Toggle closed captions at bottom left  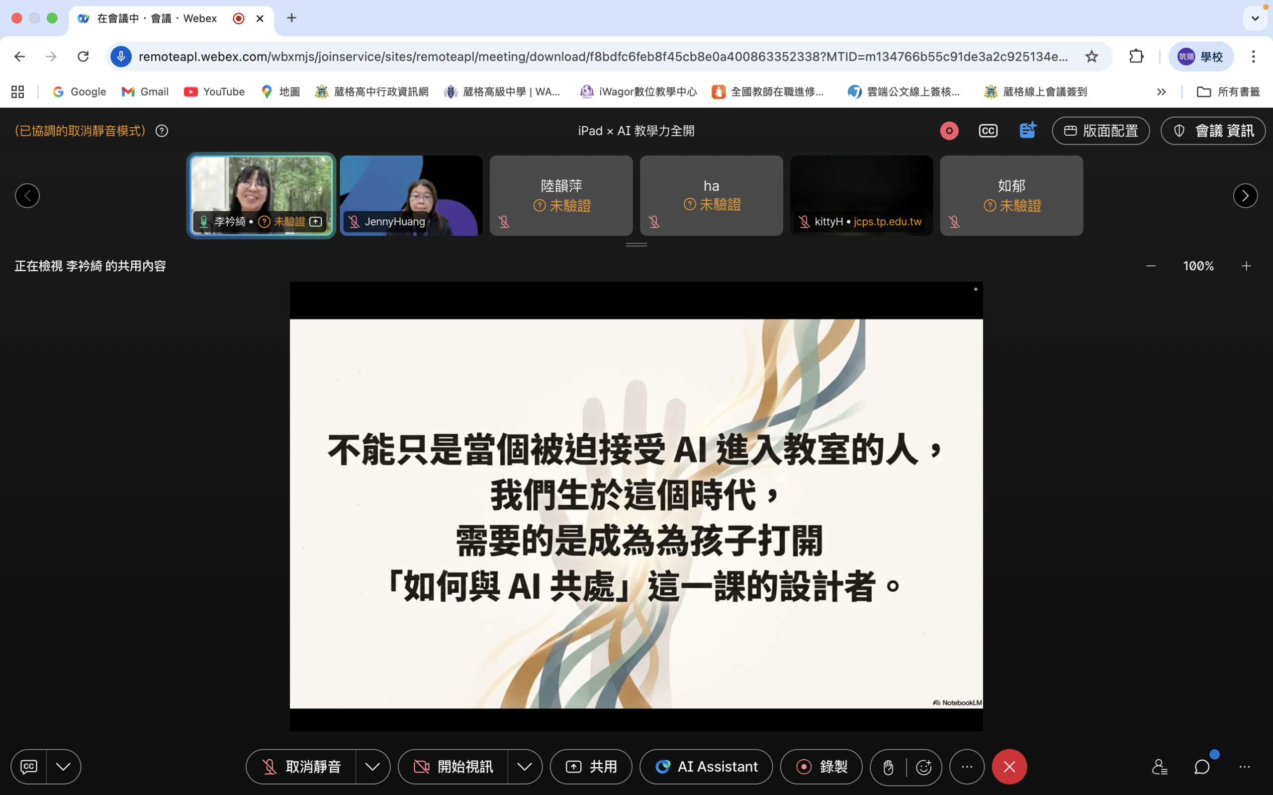pos(29,767)
